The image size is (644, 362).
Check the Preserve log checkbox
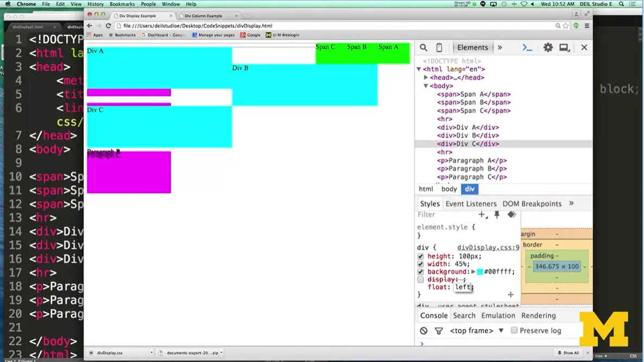coord(514,331)
